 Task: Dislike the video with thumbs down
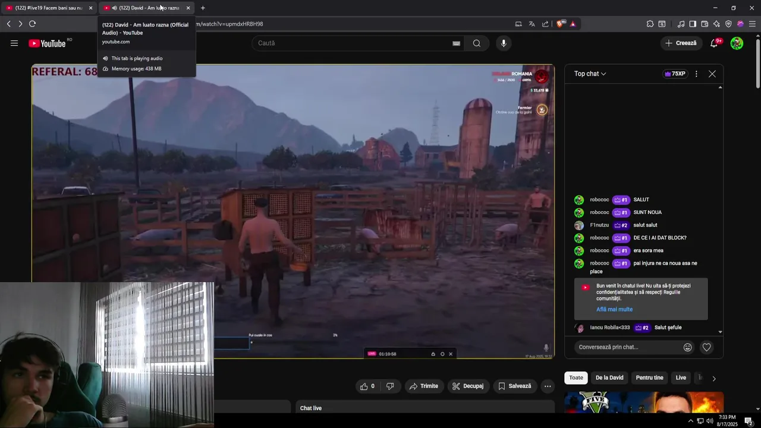tap(390, 386)
